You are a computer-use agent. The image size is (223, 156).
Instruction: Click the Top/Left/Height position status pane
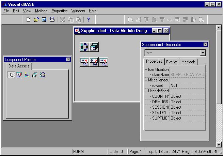tap(182, 152)
